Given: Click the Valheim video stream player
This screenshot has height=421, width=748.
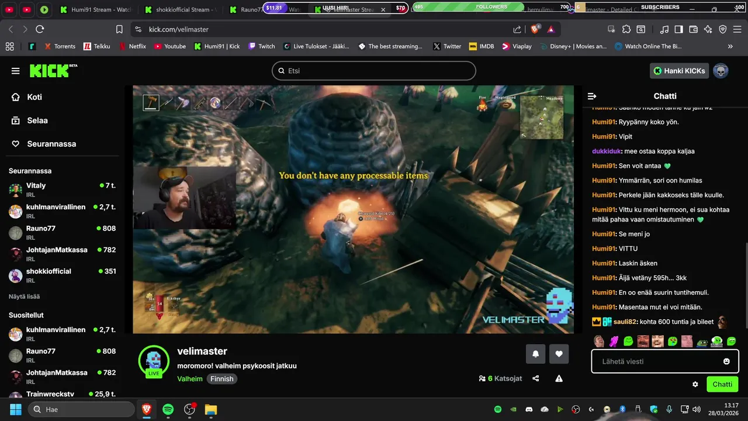Looking at the screenshot, I should [353, 209].
